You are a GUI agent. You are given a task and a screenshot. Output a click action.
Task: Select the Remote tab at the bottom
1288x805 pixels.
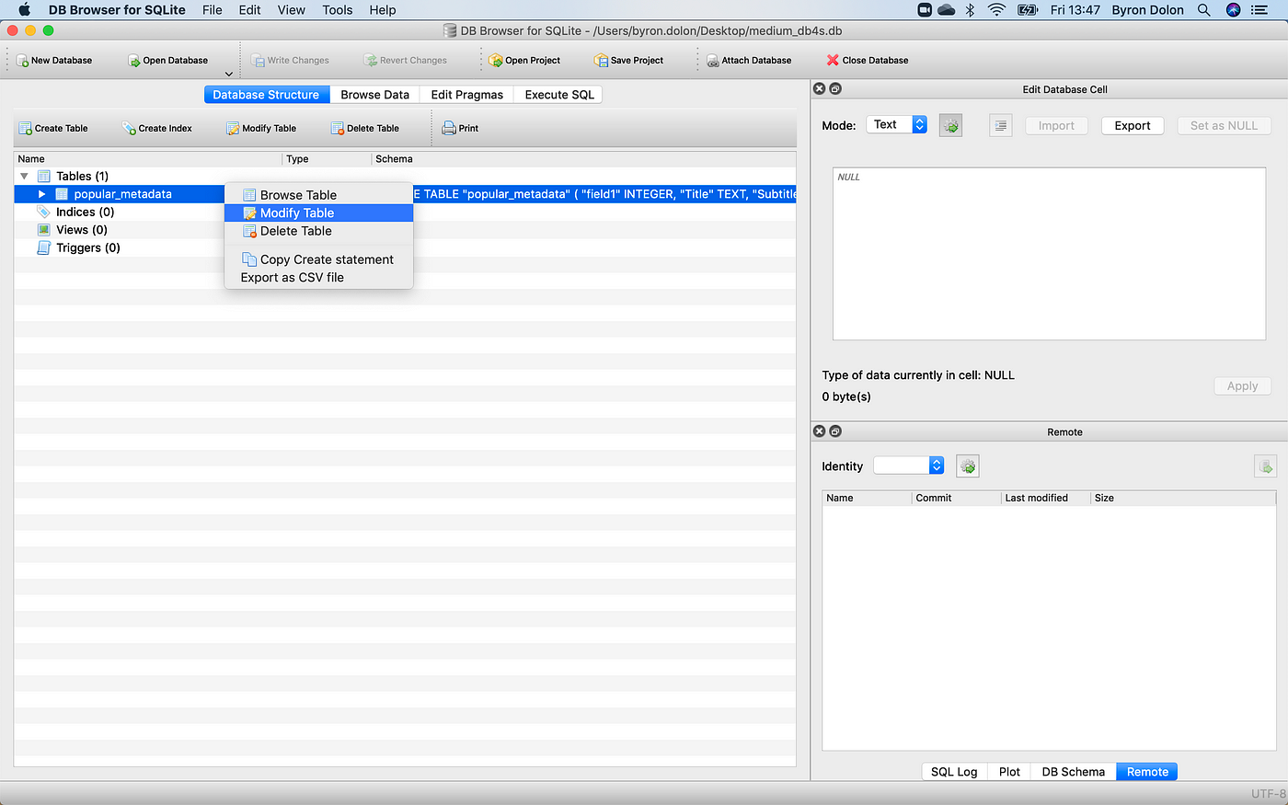pyautogui.click(x=1147, y=772)
